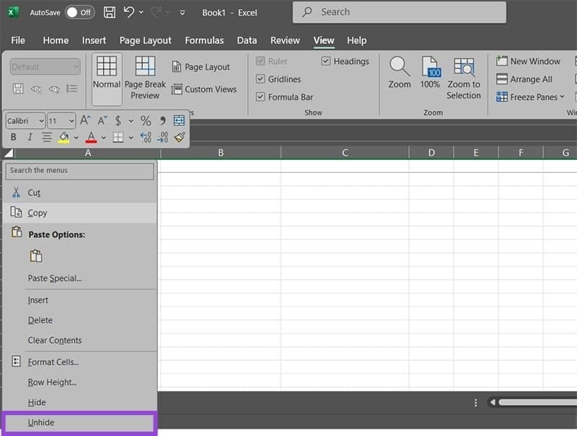Screen dimensions: 577x436
Task: Click the Format Painter brush icon
Action: coord(180,137)
